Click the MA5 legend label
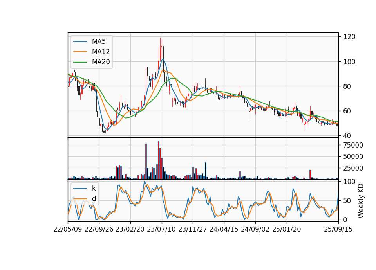376x270 pixels. point(99,41)
